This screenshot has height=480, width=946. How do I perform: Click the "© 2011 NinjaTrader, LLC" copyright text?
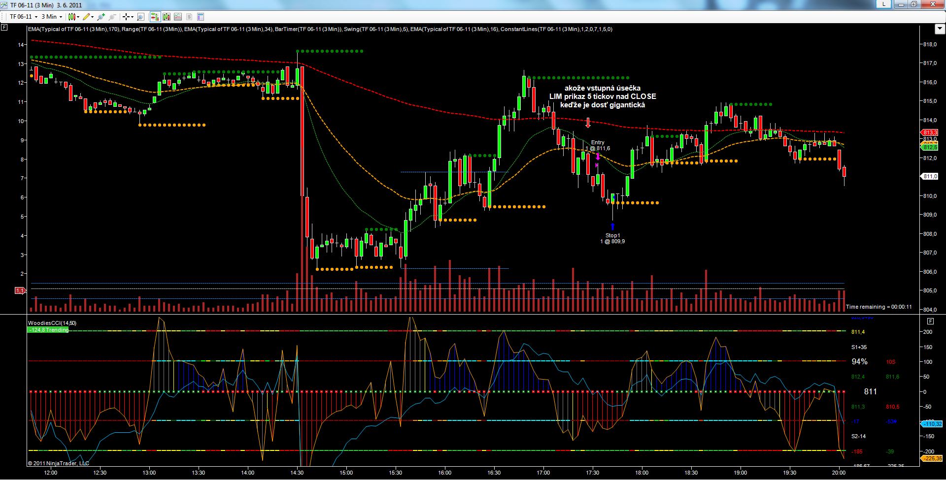pyautogui.click(x=59, y=463)
